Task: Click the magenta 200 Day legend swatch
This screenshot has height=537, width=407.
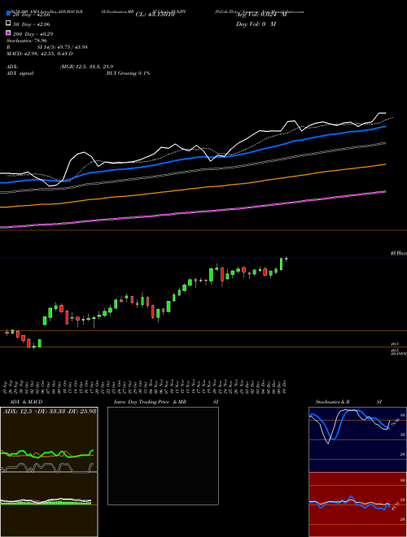Action: pos(8,33)
